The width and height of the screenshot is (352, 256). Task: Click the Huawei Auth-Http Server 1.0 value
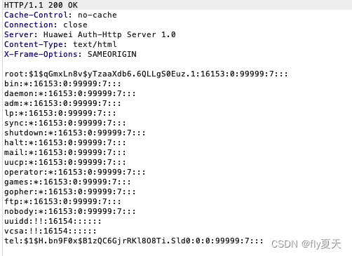point(109,34)
